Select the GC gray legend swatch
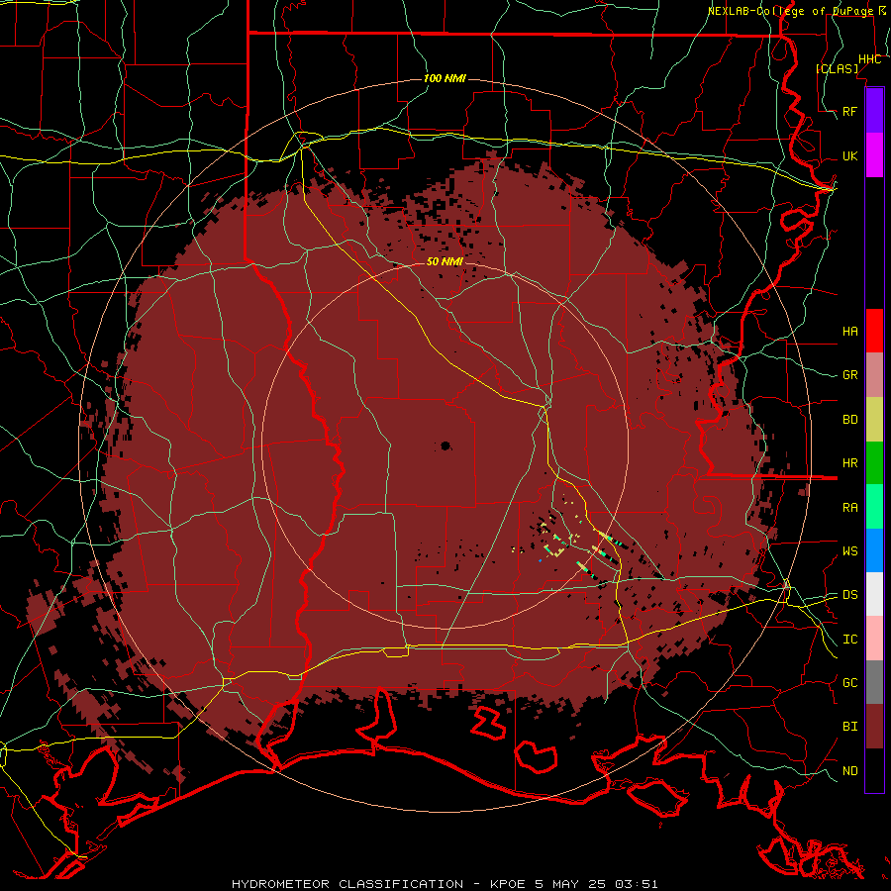891x891 pixels. tap(874, 682)
